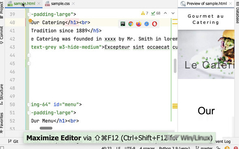
Task: Click the red error notification icon
Action: 236,148
